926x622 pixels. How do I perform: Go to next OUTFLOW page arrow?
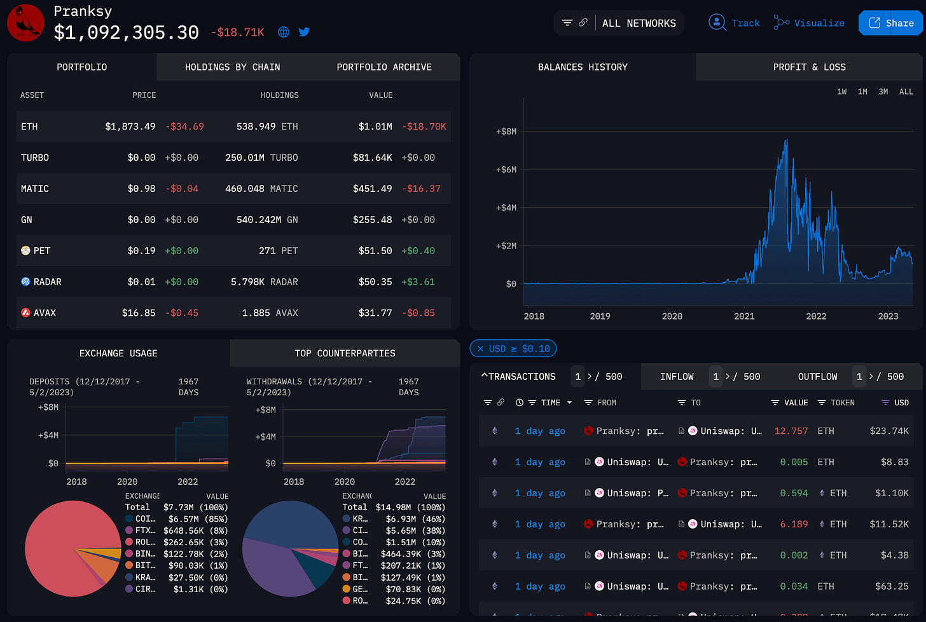click(x=871, y=377)
